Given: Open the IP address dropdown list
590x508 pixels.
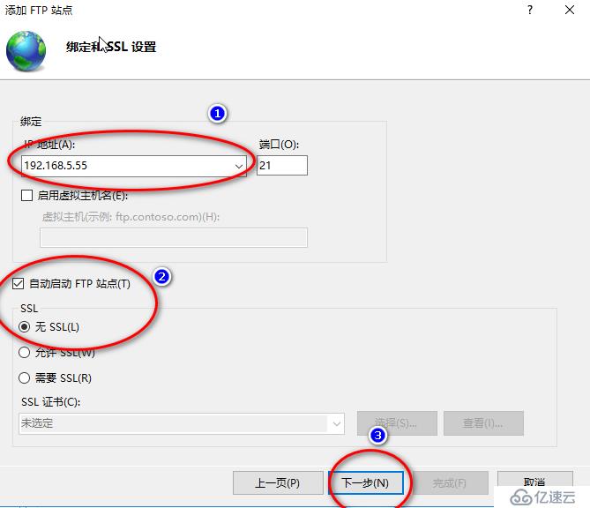Looking at the screenshot, I should click(x=239, y=166).
